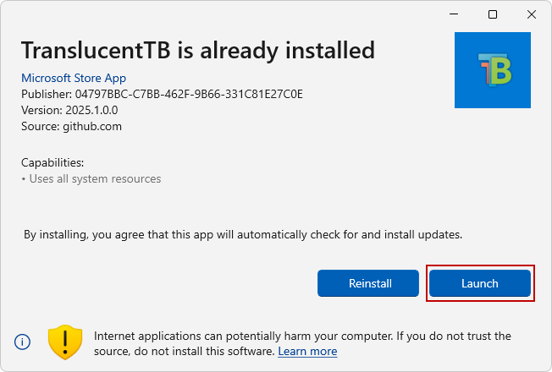The width and height of the screenshot is (552, 372).
Task: Click the Publisher ID text line
Action: (x=162, y=94)
